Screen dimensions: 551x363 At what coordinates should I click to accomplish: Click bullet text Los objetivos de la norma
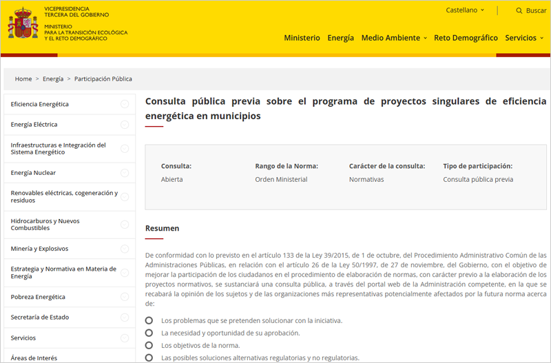click(x=200, y=345)
